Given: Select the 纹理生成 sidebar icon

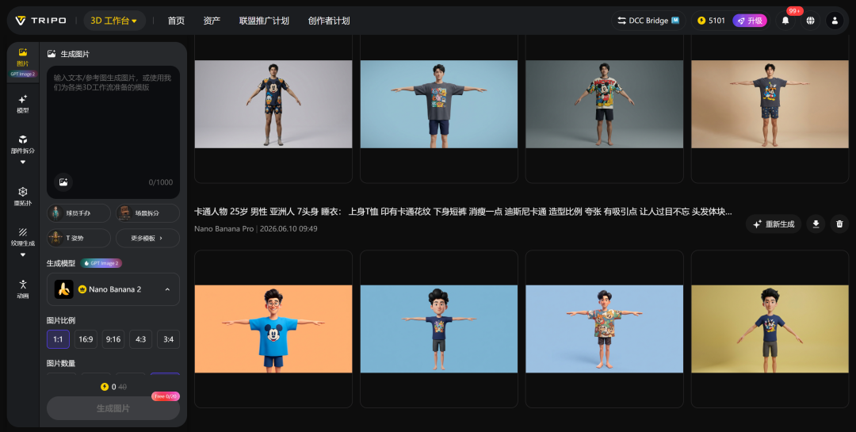Looking at the screenshot, I should pos(22,232).
